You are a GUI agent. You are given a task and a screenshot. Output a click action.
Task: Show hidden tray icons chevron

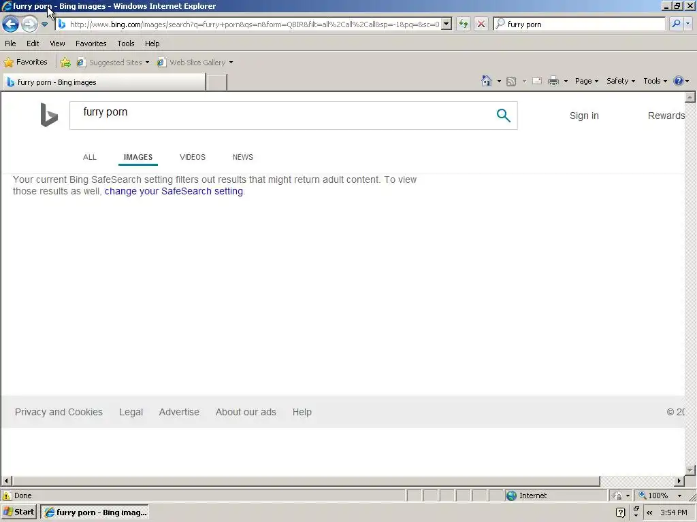pos(649,512)
